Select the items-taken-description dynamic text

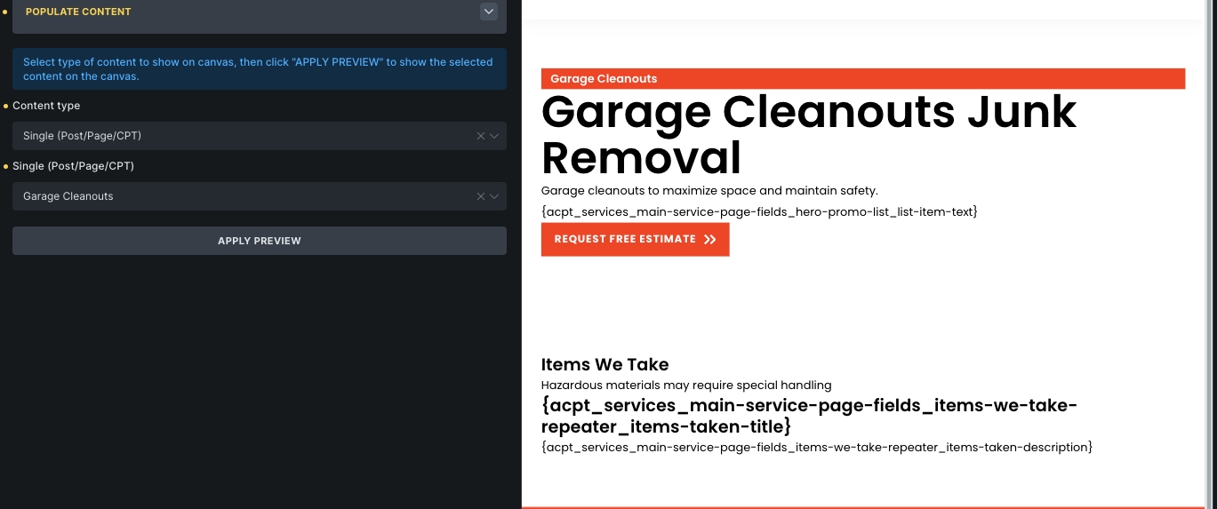[x=816, y=447]
